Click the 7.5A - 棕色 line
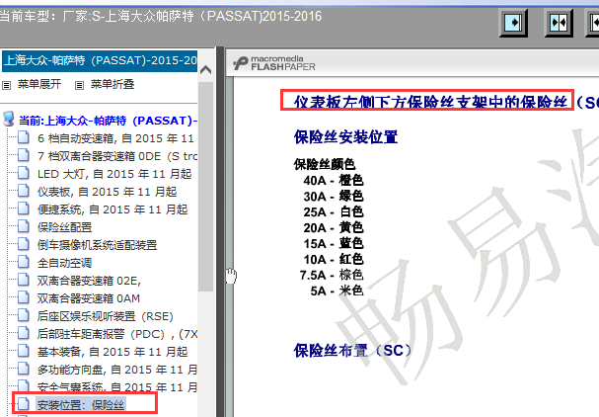Image resolution: width=599 pixels, height=417 pixels. [x=332, y=275]
